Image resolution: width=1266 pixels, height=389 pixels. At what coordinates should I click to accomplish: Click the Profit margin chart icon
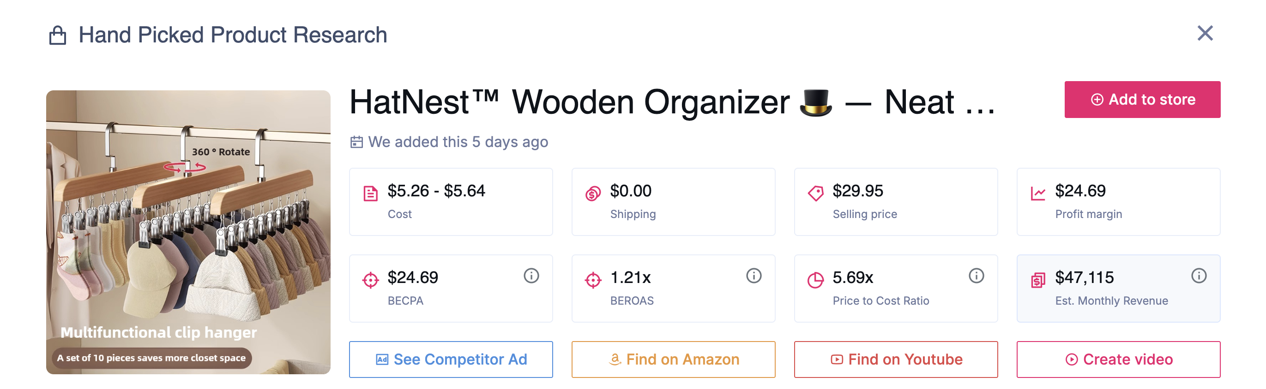click(x=1038, y=194)
